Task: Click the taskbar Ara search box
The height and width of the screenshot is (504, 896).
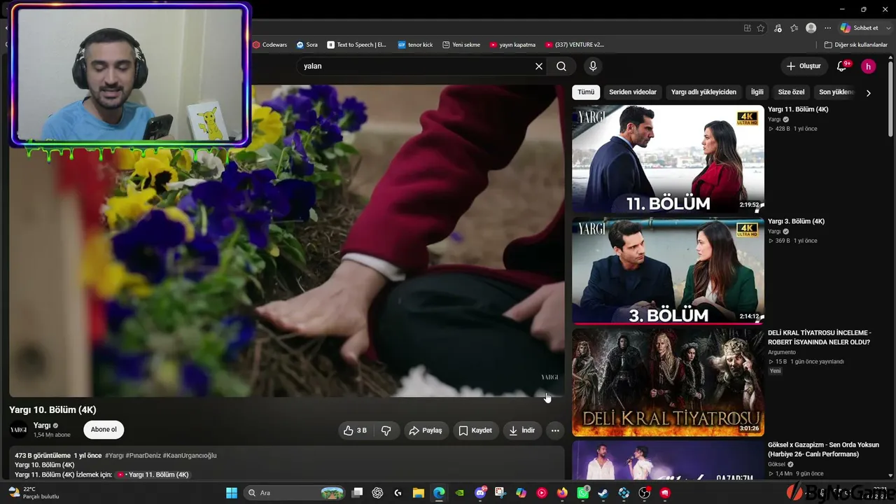Action: 294,493
